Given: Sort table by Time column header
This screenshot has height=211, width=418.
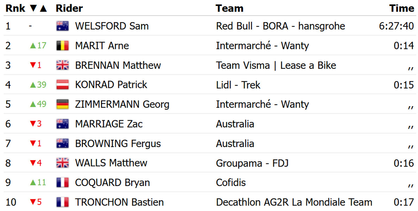Looking at the screenshot, I should [401, 8].
